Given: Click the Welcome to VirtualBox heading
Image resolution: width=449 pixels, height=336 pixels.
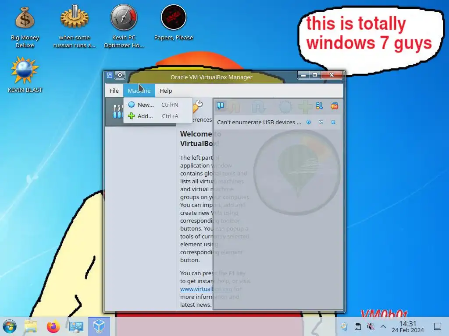Looking at the screenshot, I should click(x=200, y=139).
